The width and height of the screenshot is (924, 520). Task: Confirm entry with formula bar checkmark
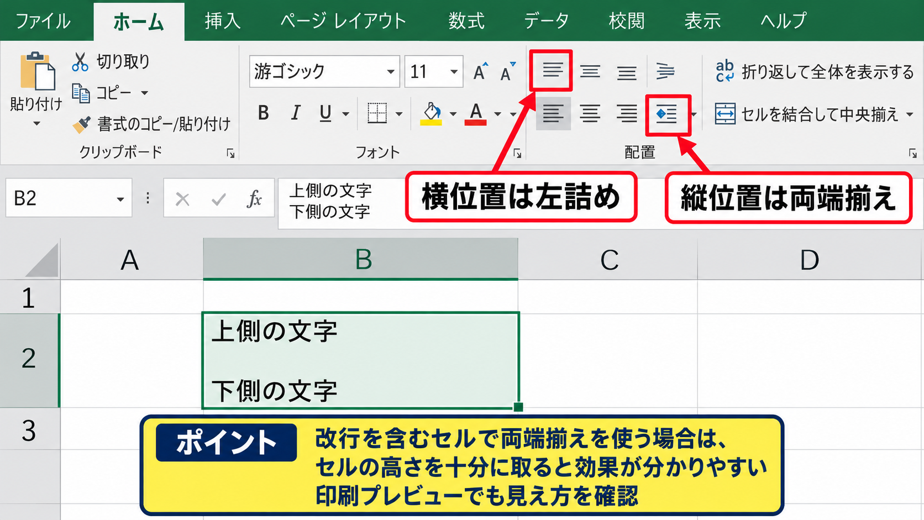pos(219,199)
